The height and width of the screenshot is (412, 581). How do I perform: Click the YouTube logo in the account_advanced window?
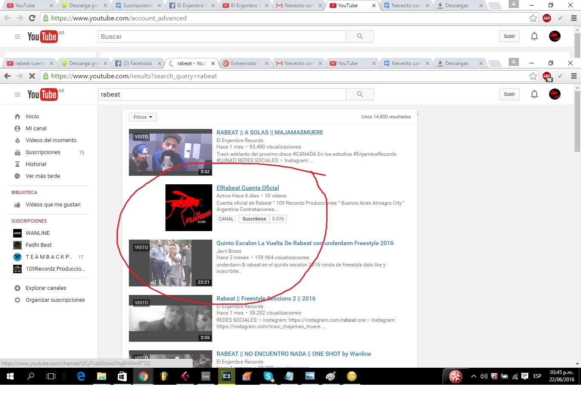coord(43,37)
